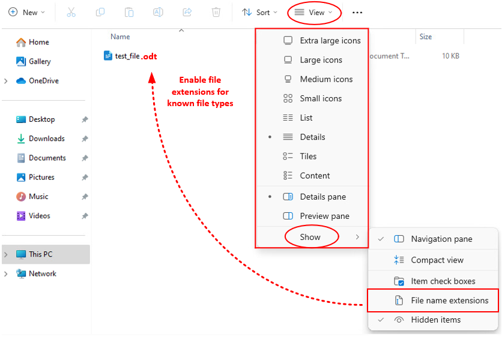Click the pin icon next to Documents
Screen dimensions: 502x340
click(x=85, y=158)
